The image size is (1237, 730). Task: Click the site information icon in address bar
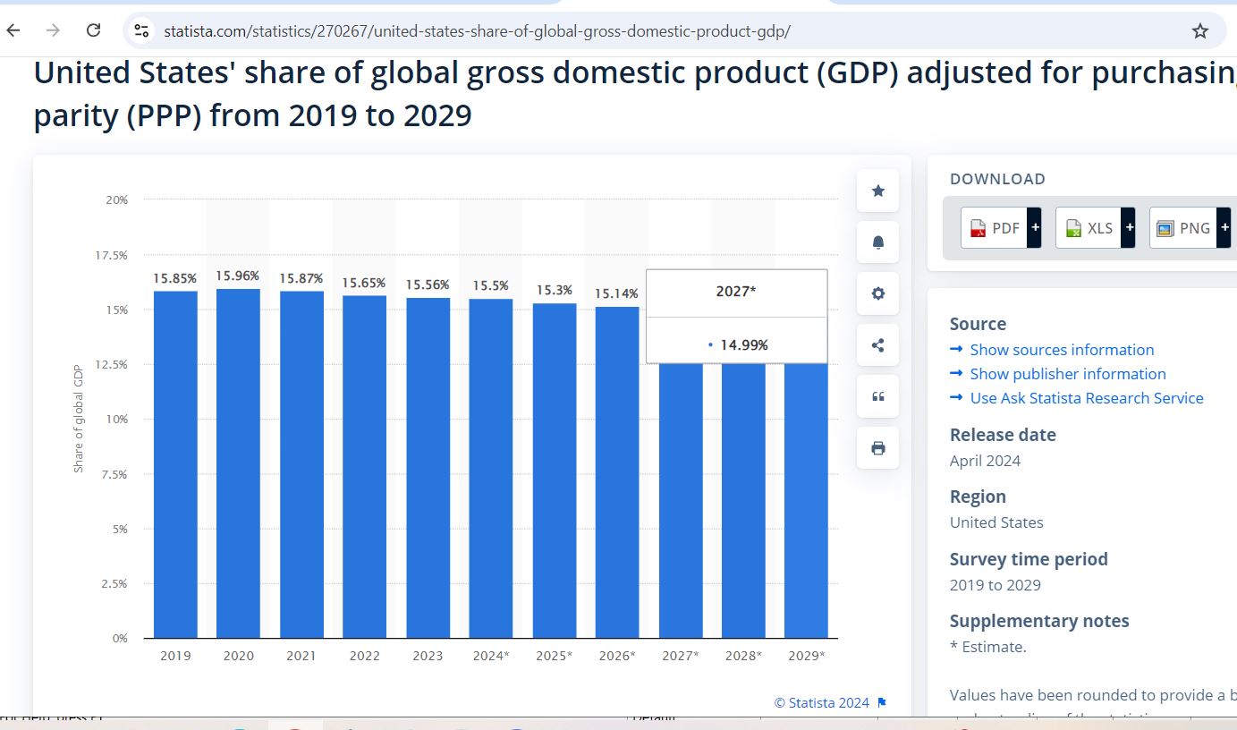click(x=141, y=31)
